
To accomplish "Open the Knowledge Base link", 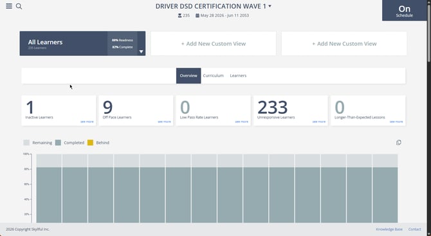I will point(389,229).
